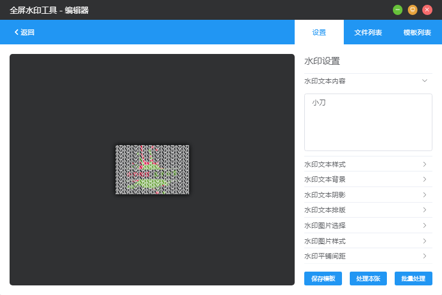Expand the 水印图片选择 section
Screen dimensions: 442x295
368,225
